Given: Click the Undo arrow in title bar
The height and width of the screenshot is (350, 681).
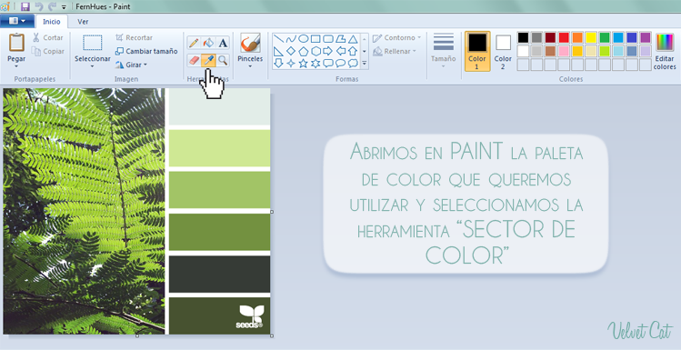Looking at the screenshot, I should 39,6.
